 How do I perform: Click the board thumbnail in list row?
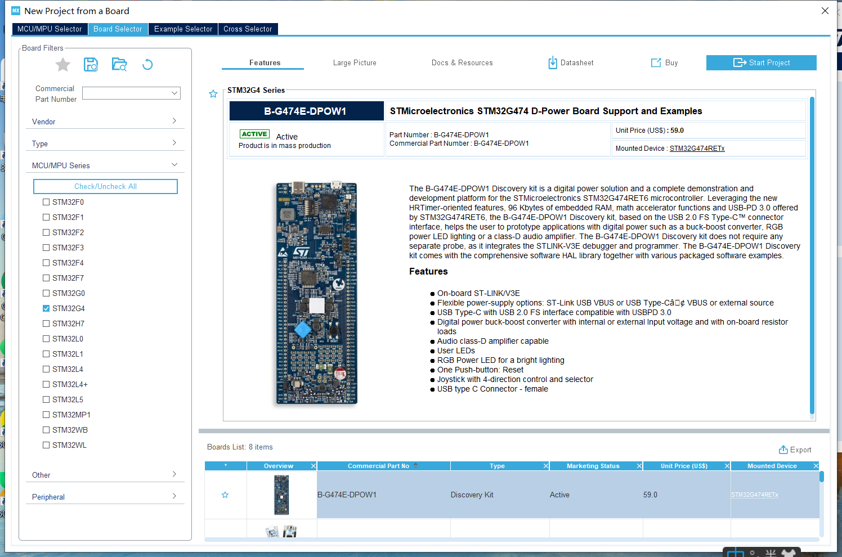tap(281, 495)
